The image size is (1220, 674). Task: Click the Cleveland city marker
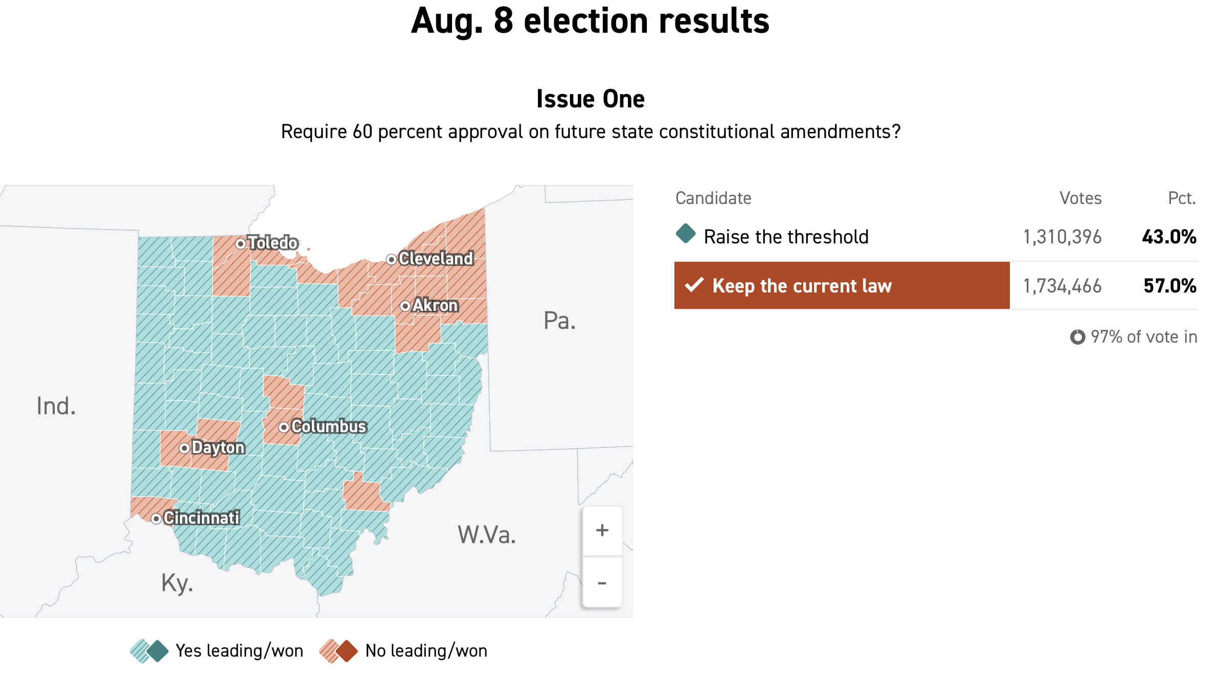pos(391,259)
